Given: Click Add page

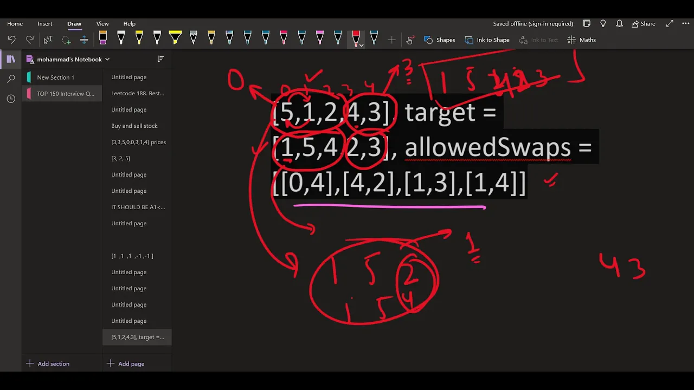Looking at the screenshot, I should [125, 363].
